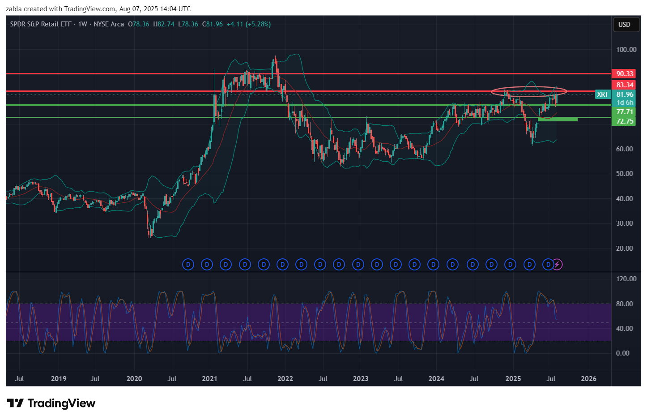This screenshot has height=420, width=647.
Task: Click the leftmost dividend D marker
Action: 188,265
